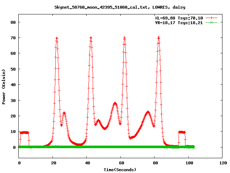This screenshot has height=173, width=230.
Task: Click the secondary red bump near 57 seconds
Action: click(x=115, y=103)
